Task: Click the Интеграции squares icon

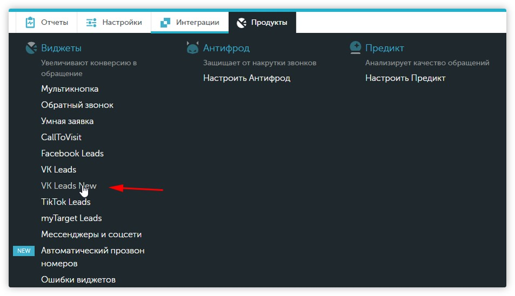Action: click(165, 23)
